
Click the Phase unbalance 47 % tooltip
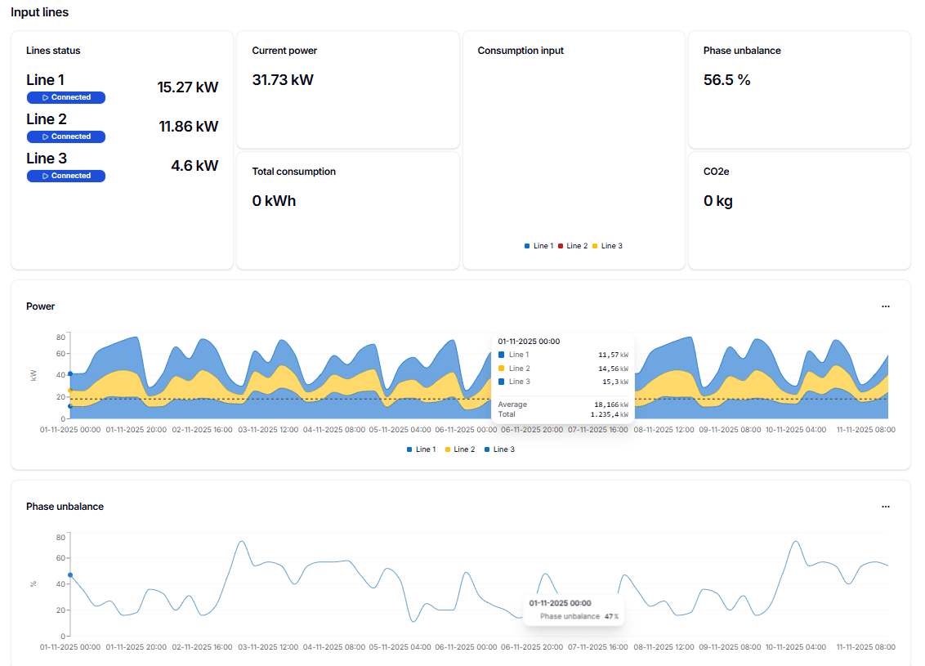click(x=574, y=610)
